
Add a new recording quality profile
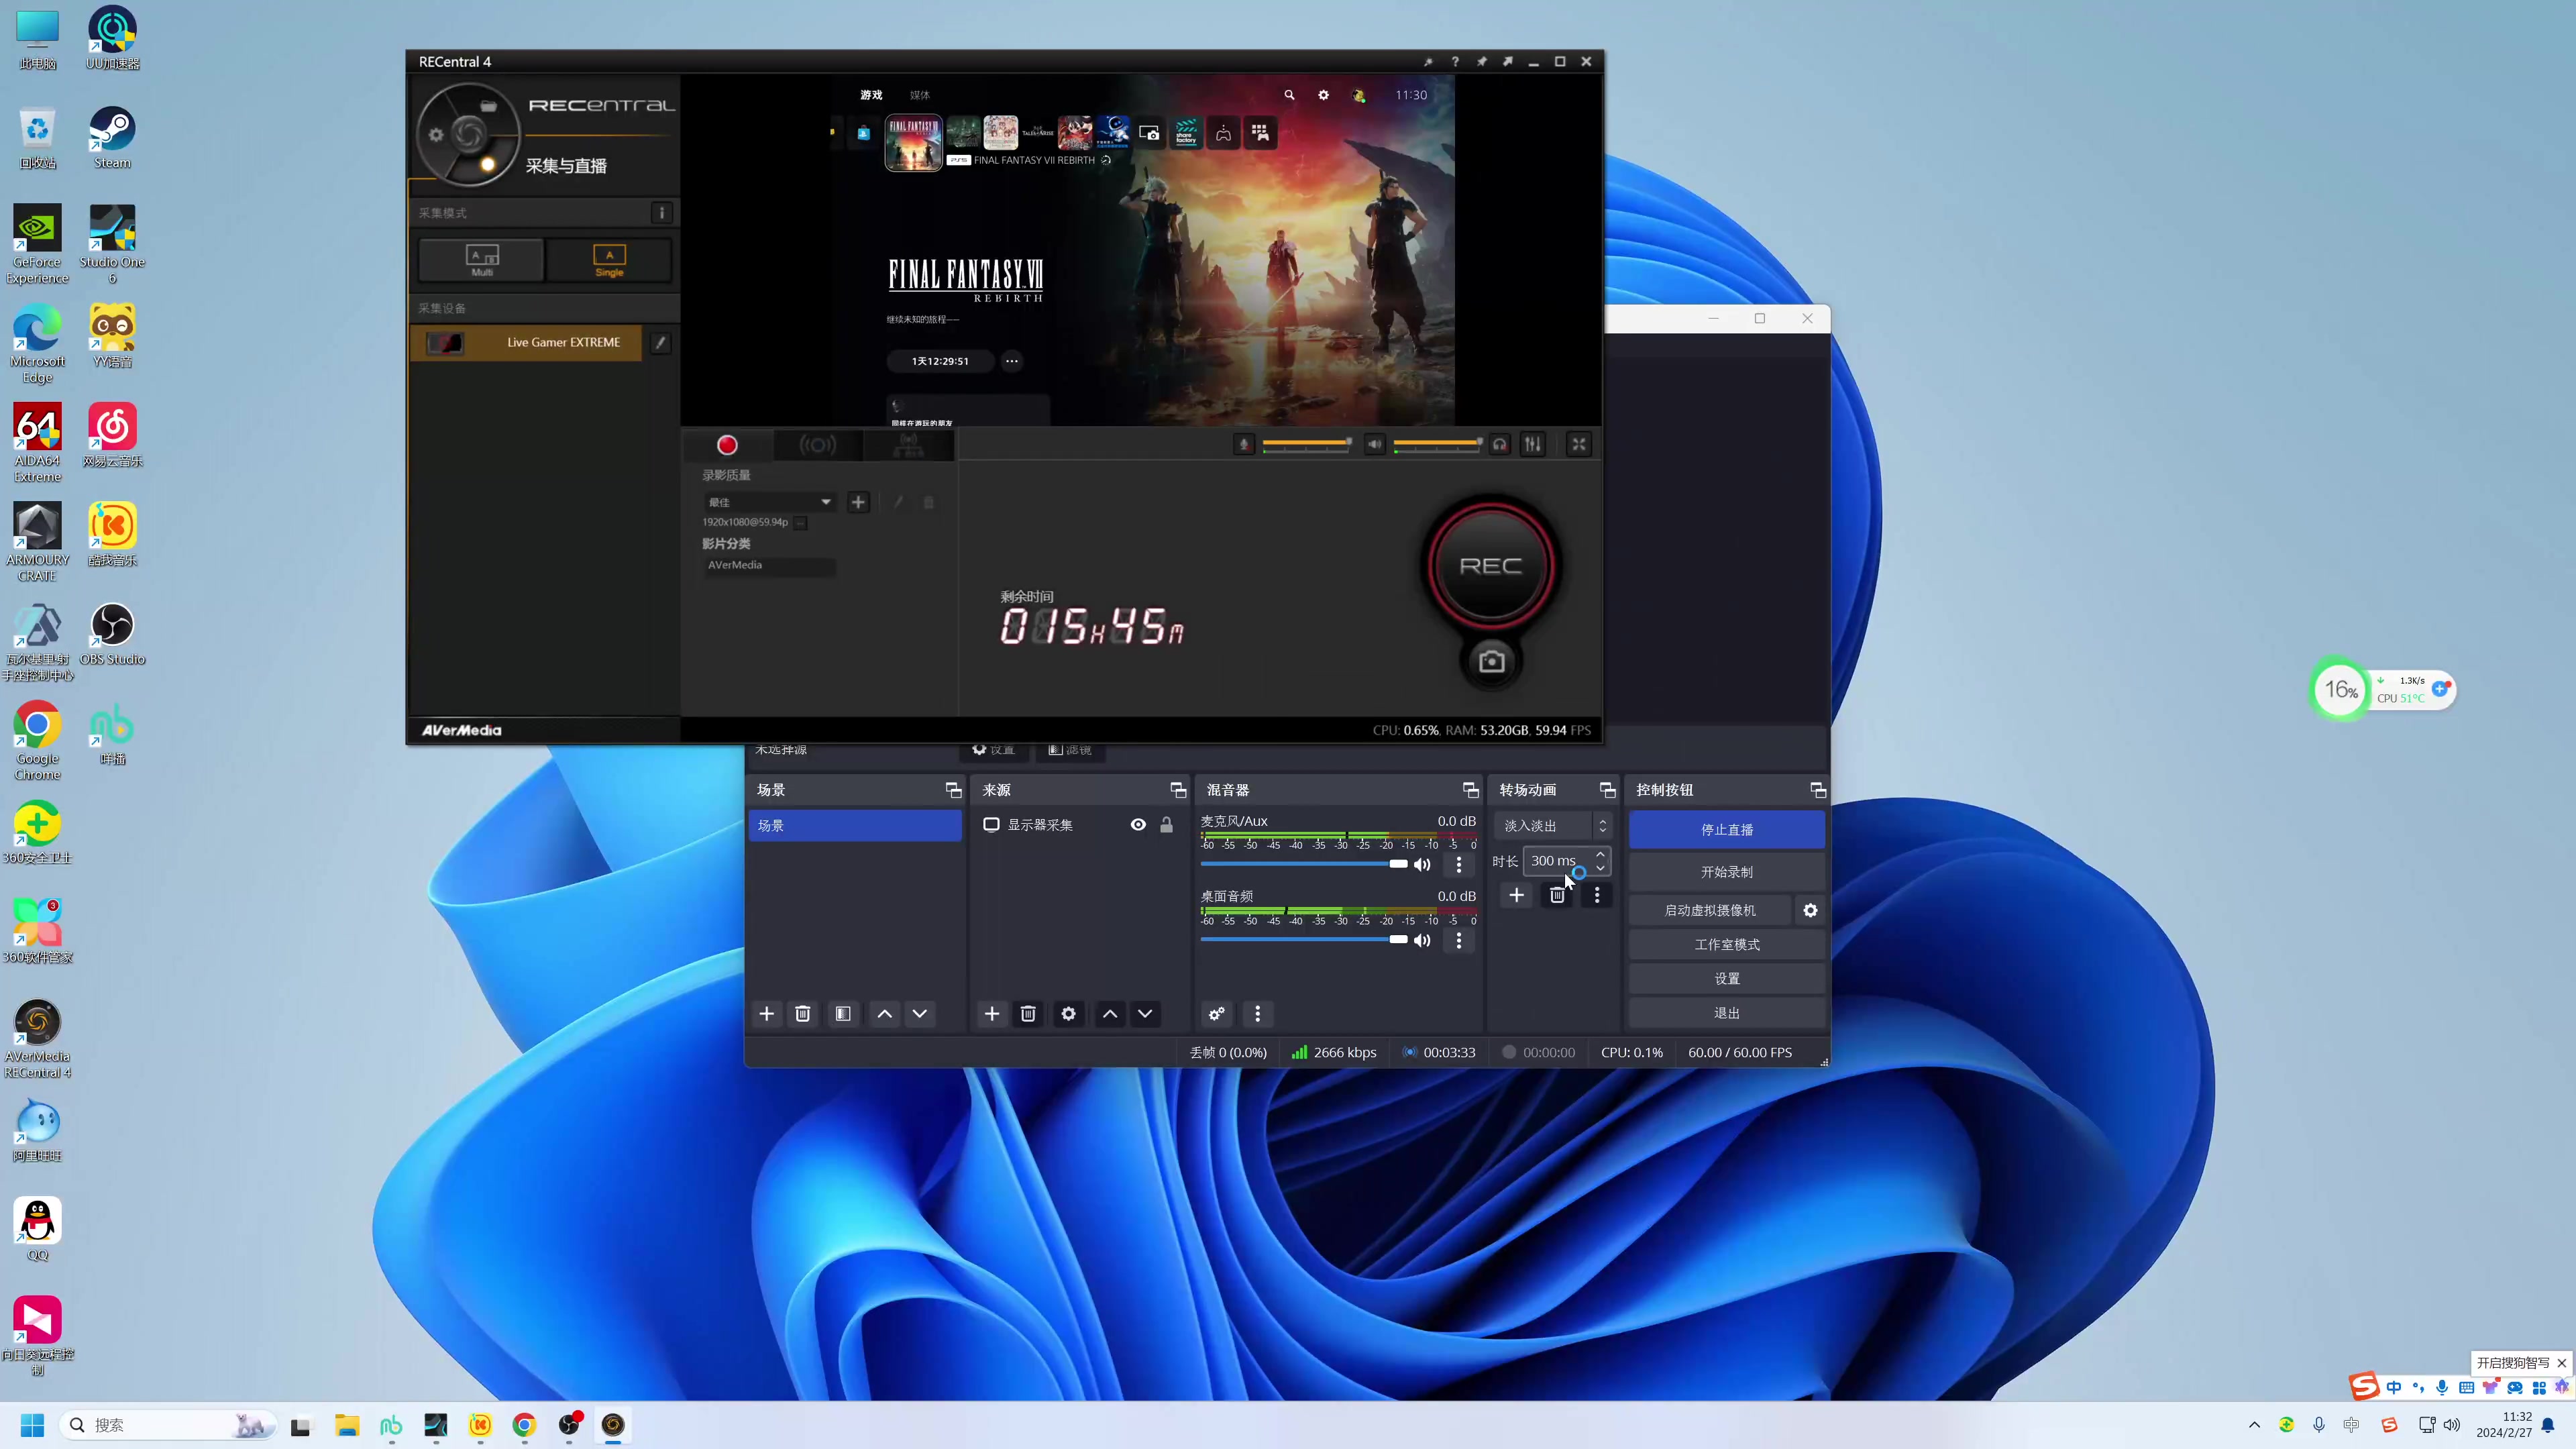click(858, 502)
